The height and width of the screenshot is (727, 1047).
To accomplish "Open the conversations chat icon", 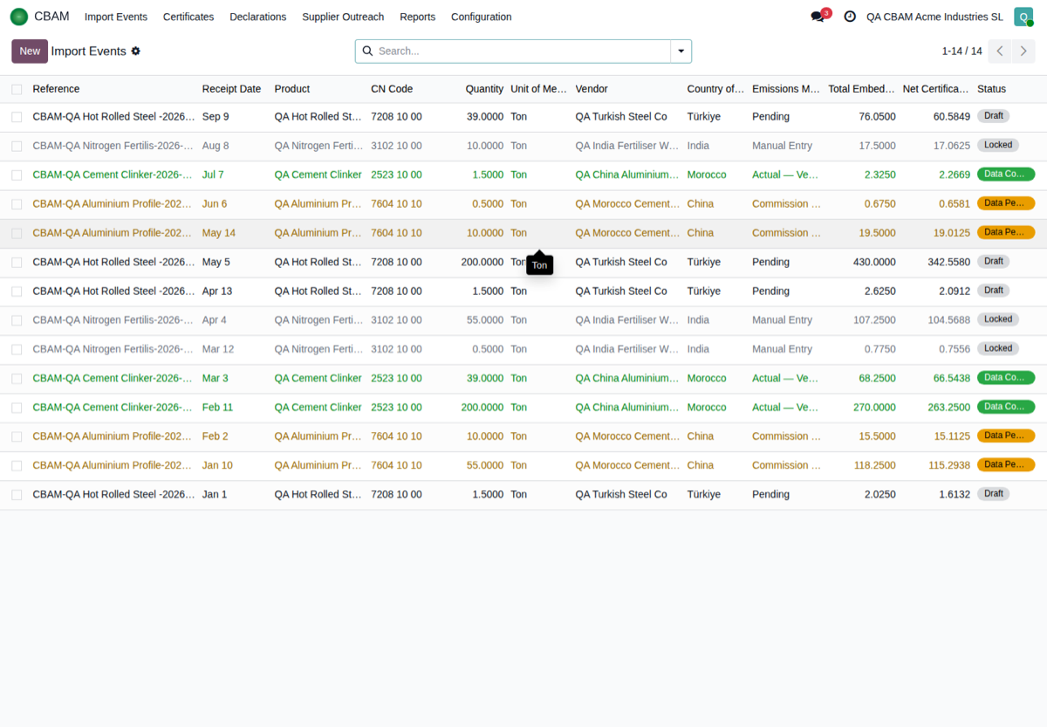I will (818, 17).
